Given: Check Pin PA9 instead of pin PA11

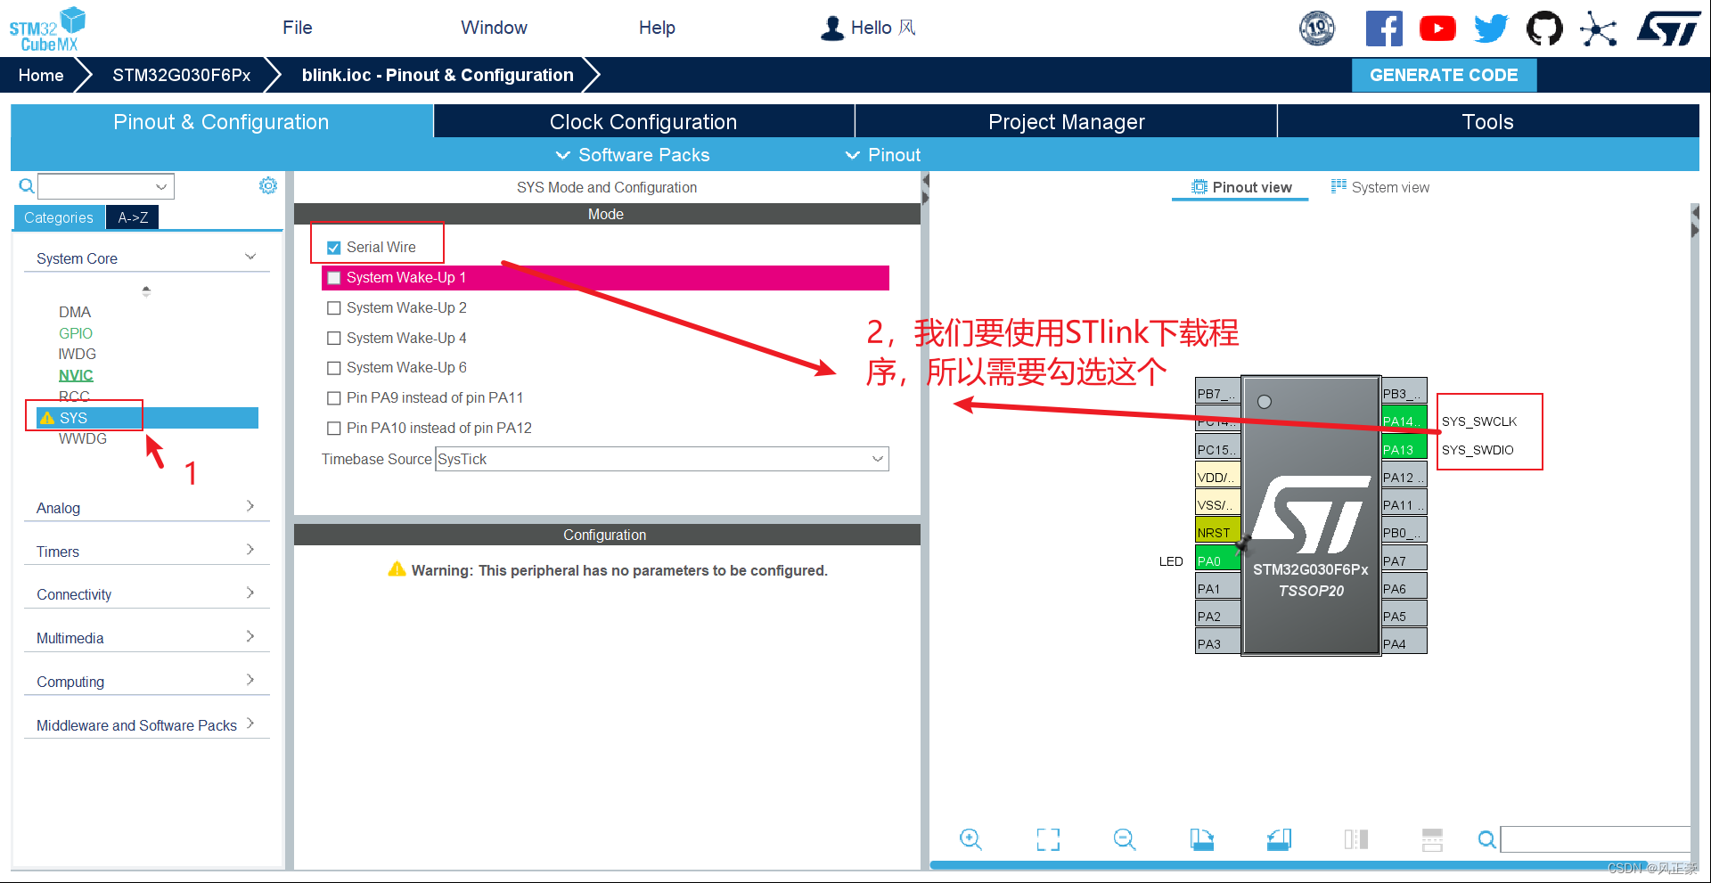Looking at the screenshot, I should [x=334, y=398].
